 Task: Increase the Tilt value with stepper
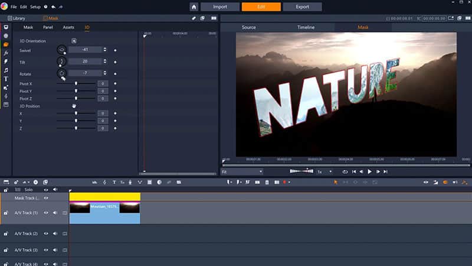104,60
